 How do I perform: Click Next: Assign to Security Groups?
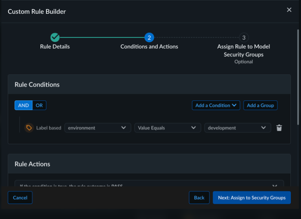pyautogui.click(x=252, y=197)
